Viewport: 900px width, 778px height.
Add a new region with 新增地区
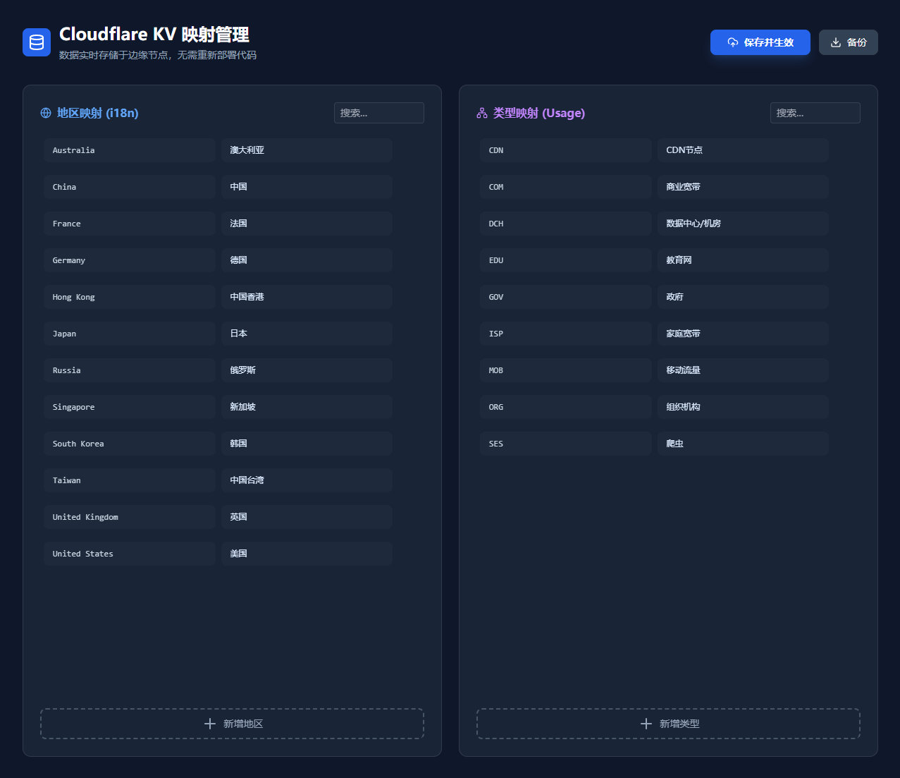[x=232, y=724]
